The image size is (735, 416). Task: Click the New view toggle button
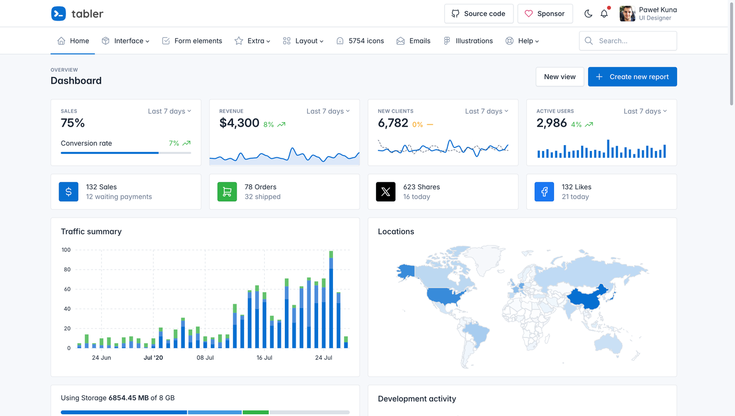coord(559,76)
